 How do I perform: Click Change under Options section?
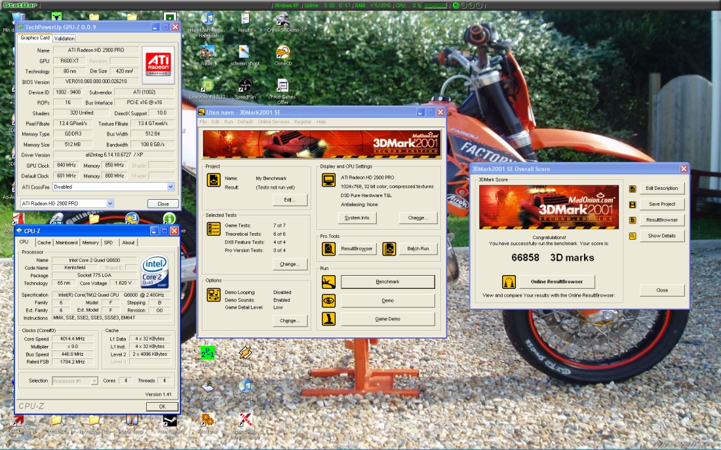pyautogui.click(x=290, y=321)
